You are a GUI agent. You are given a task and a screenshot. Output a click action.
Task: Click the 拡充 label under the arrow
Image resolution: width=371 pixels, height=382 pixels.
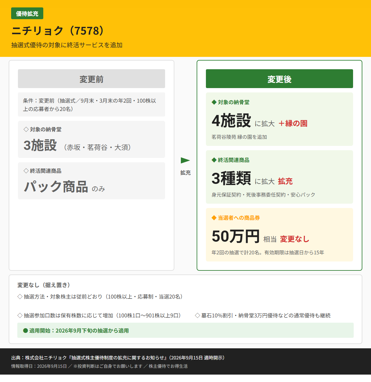[x=185, y=173]
